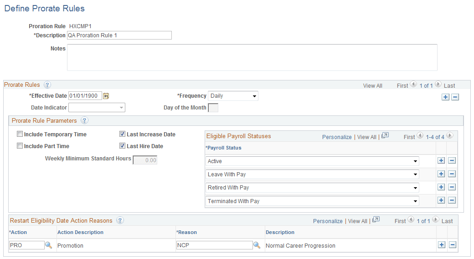Uncheck Last Increase Date
Screen dimensions: 474x259
(123, 134)
